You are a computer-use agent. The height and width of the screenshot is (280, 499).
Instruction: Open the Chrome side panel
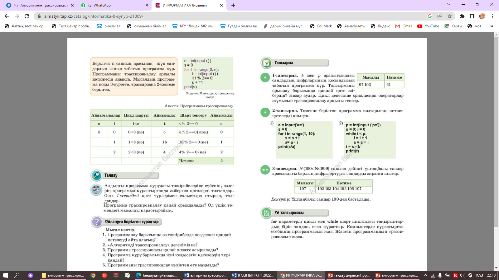(x=472, y=16)
